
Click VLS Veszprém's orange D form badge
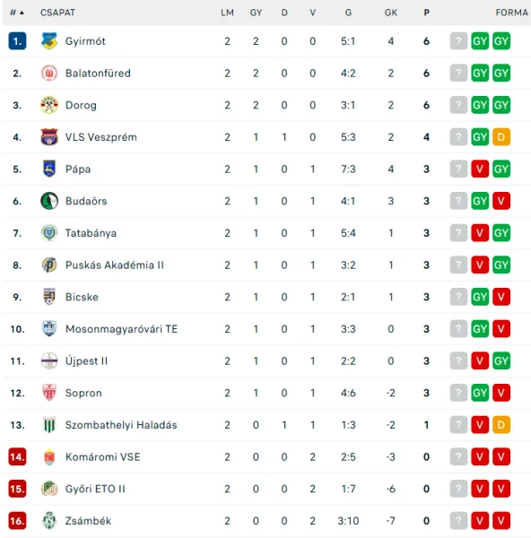click(501, 137)
